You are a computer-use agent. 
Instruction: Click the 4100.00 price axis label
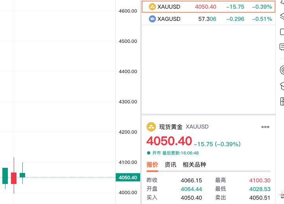coord(128,162)
